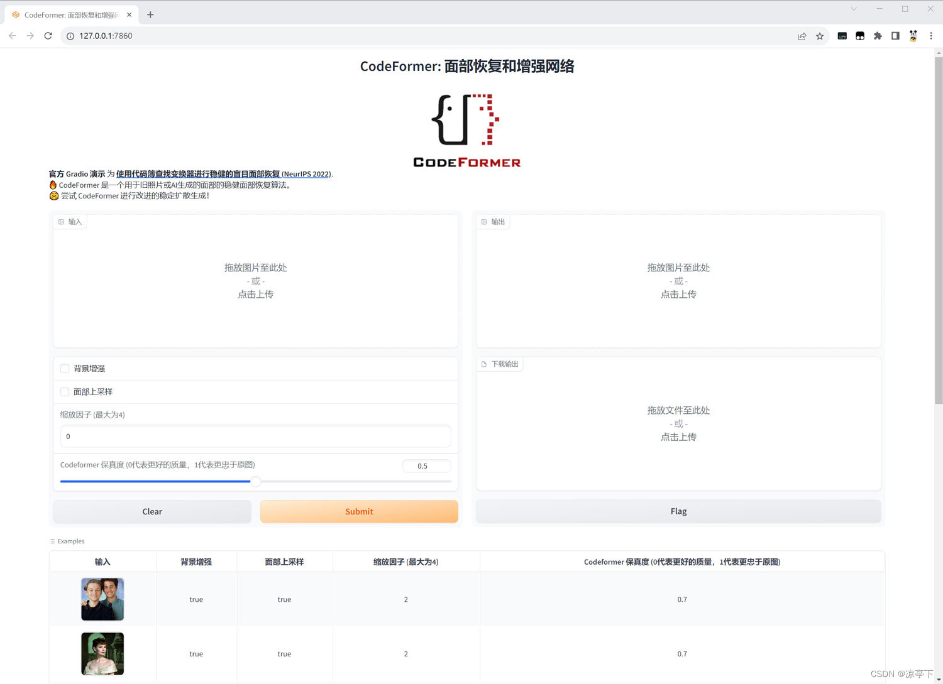Click the Examples label icon

tap(52, 541)
